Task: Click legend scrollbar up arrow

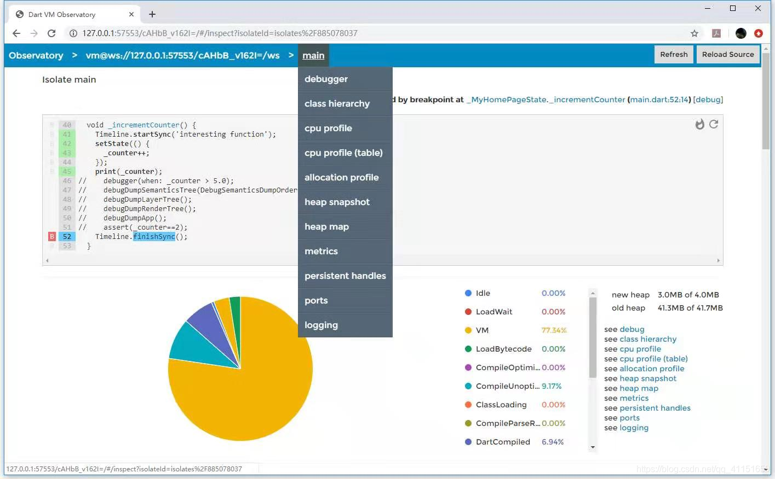Action: click(x=593, y=293)
